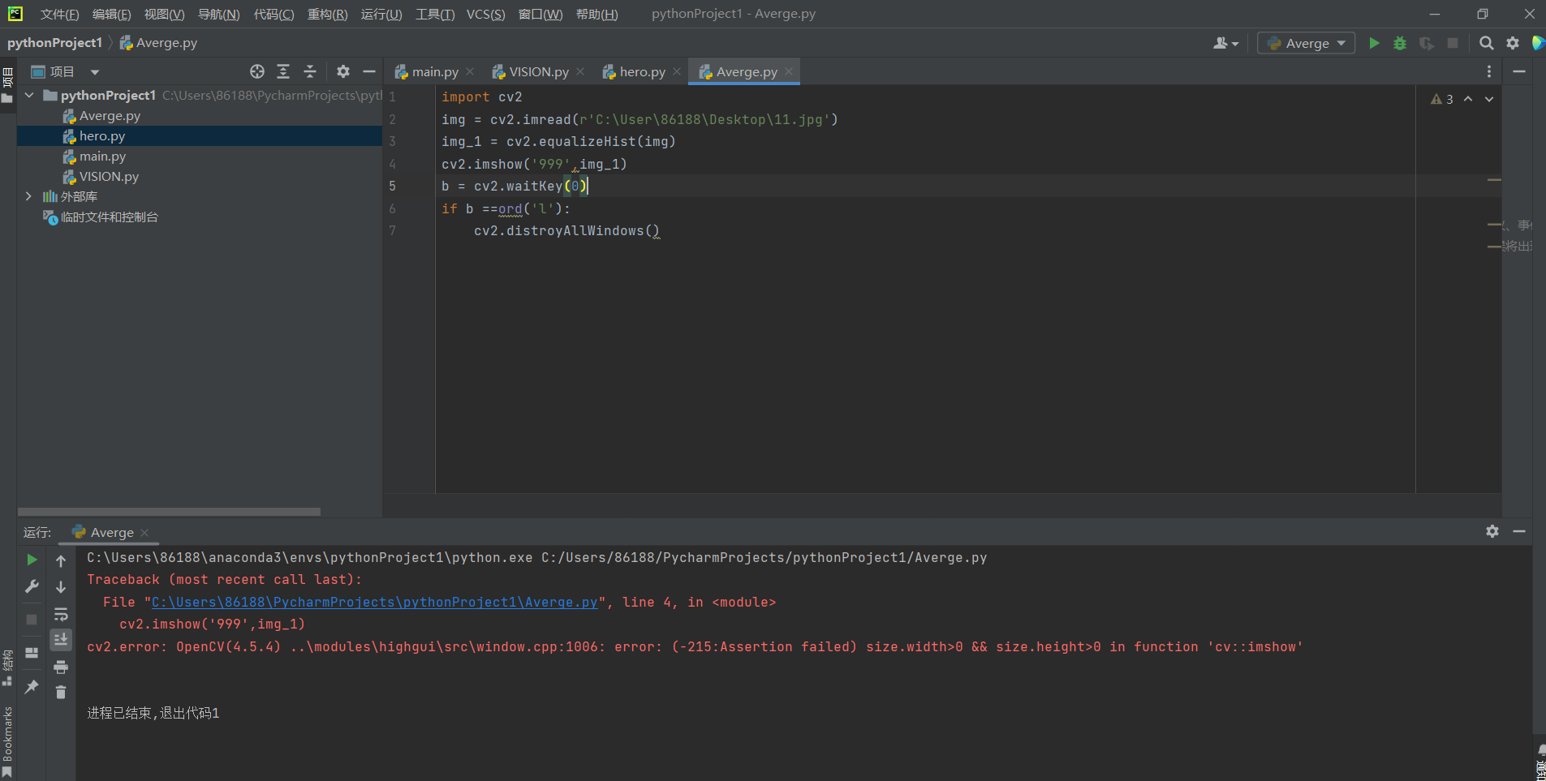Stop process icon in run panel
Screen dimensions: 1546x781
coord(32,620)
